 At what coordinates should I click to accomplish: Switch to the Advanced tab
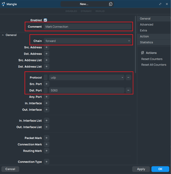147,24
